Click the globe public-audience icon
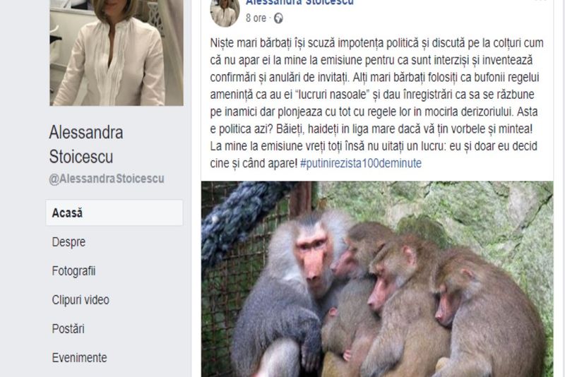 point(278,18)
